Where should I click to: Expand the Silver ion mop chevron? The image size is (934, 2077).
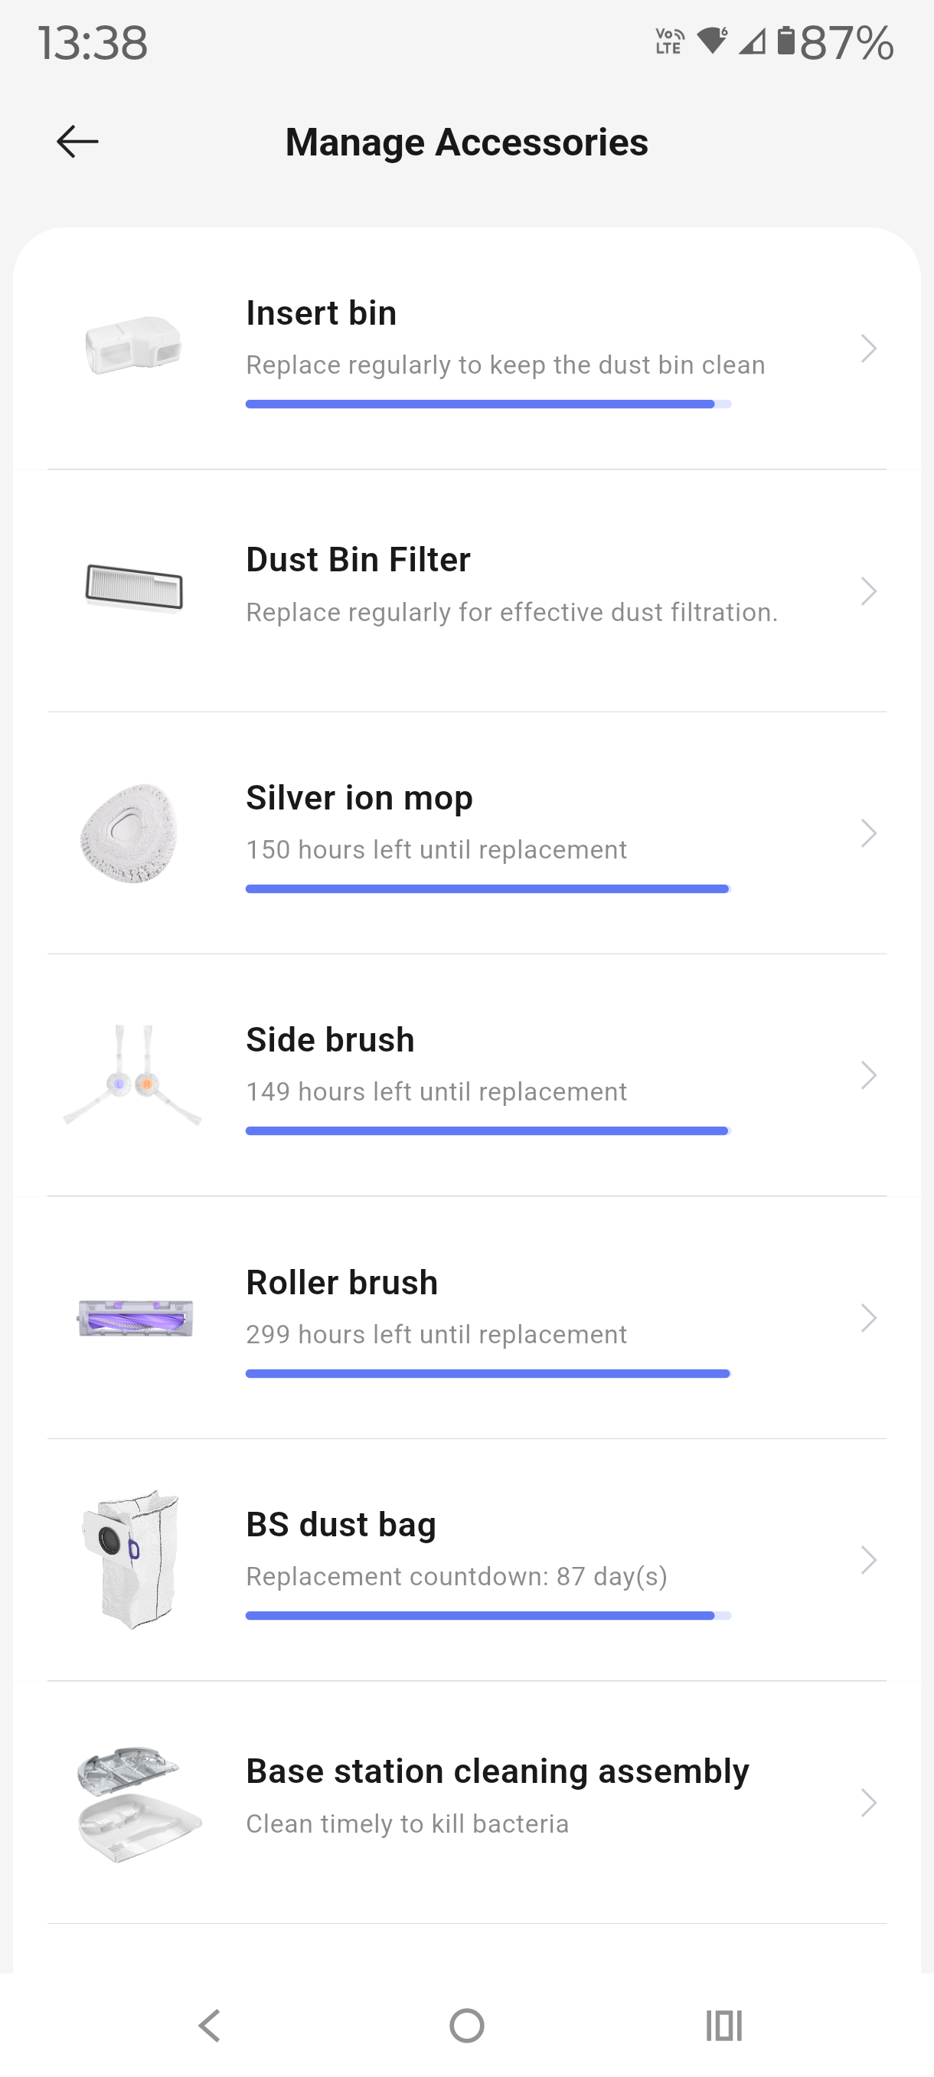868,833
